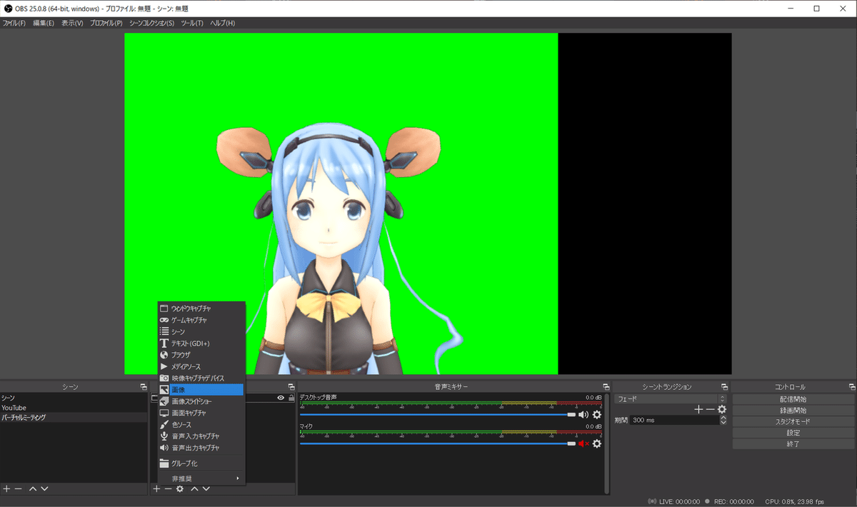Image resolution: width=857 pixels, height=507 pixels.
Task: Click the remove source minus icon
Action: 168,488
